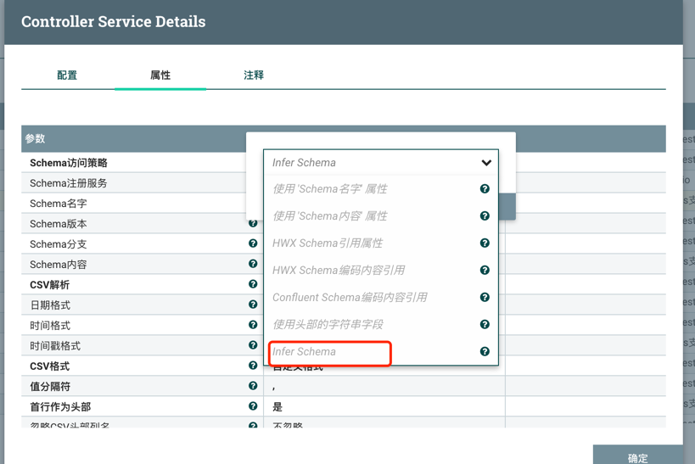
Task: Choose HWX Schema编码内容引用 option
Action: point(338,271)
